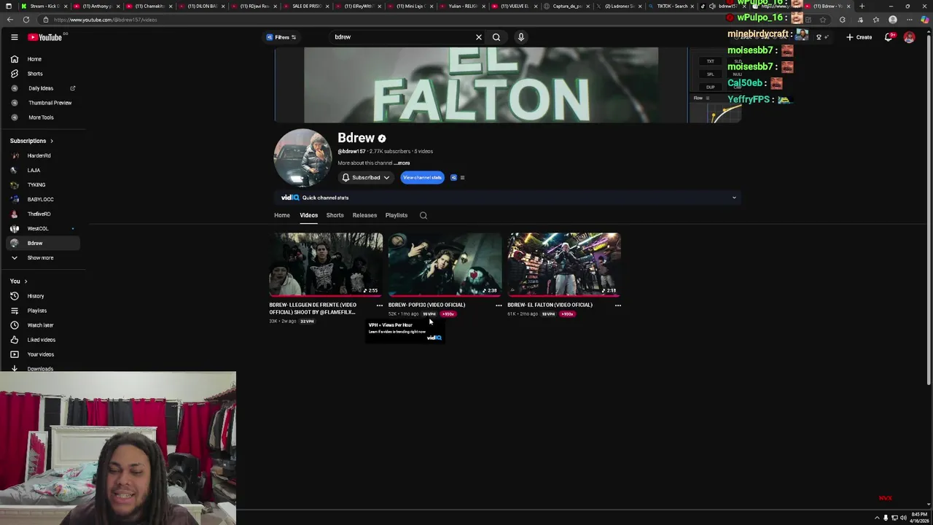Expand Show more subscriptions
The width and height of the screenshot is (933, 525).
tap(44, 257)
